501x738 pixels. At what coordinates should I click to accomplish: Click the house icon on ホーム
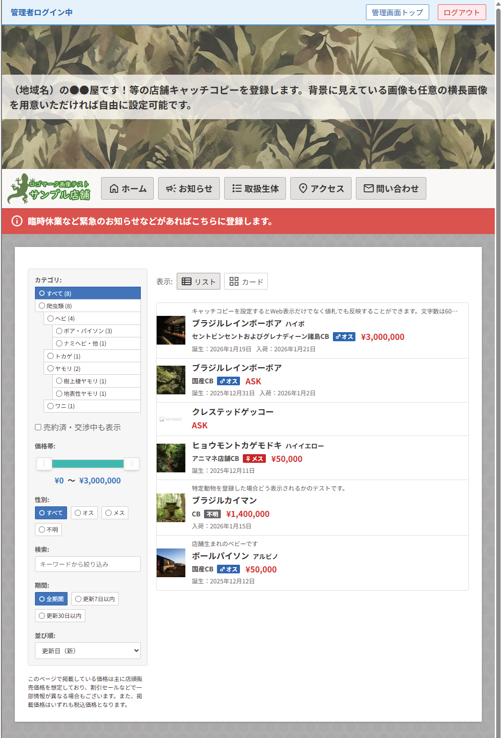(x=114, y=189)
